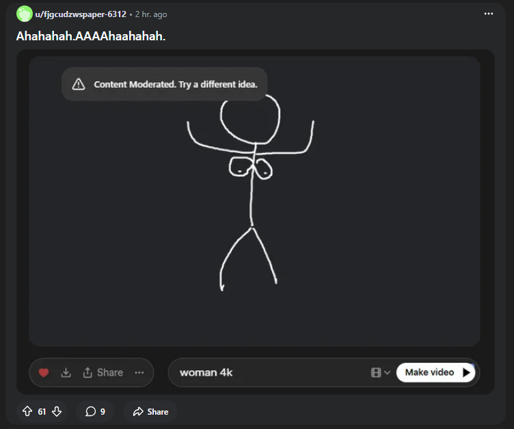The height and width of the screenshot is (429, 514).
Task: Open the comments with 9 replies
Action: pyautogui.click(x=95, y=411)
